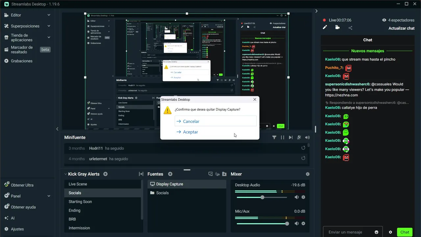
Task: Open the AI sidebar item
Action: (12, 218)
